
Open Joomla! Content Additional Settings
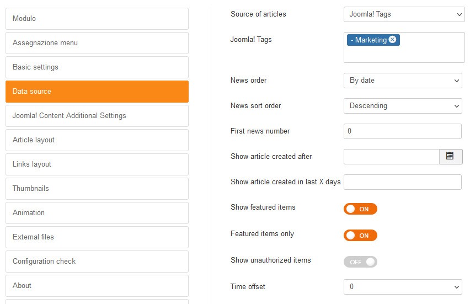pyautogui.click(x=97, y=116)
